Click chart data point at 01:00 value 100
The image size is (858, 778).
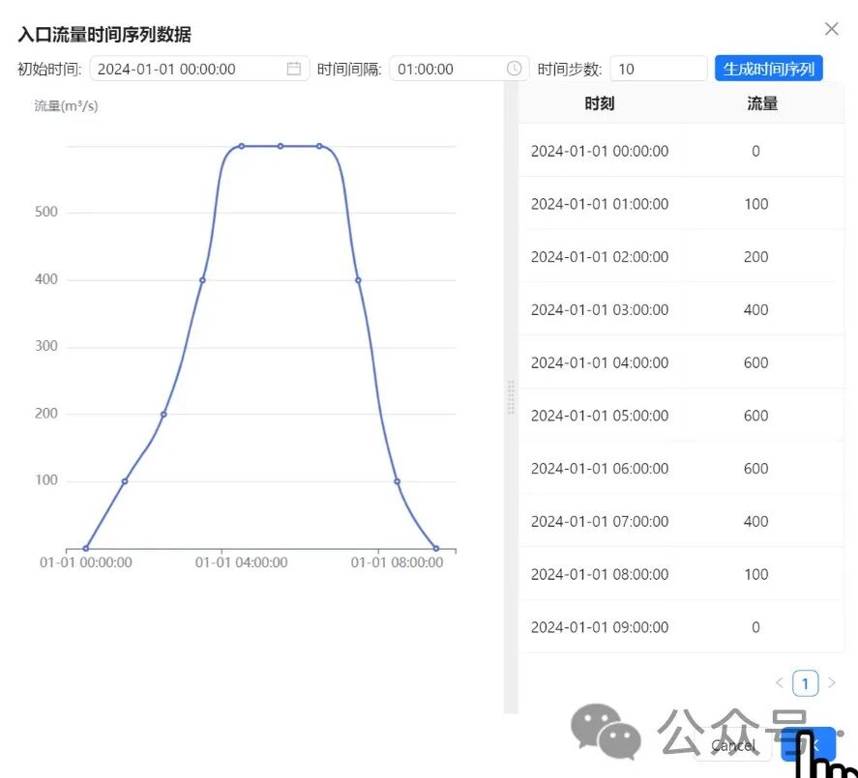[x=125, y=481]
